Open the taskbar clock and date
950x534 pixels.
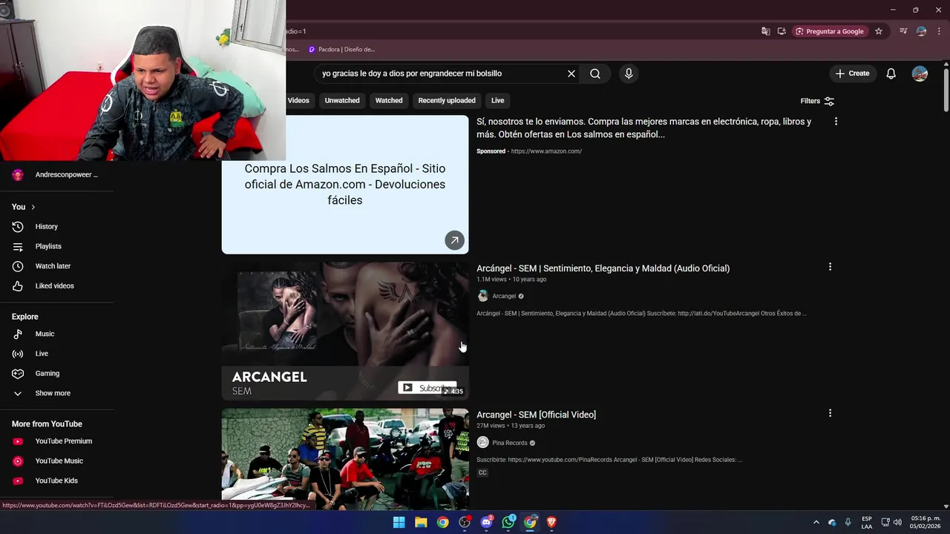click(926, 522)
